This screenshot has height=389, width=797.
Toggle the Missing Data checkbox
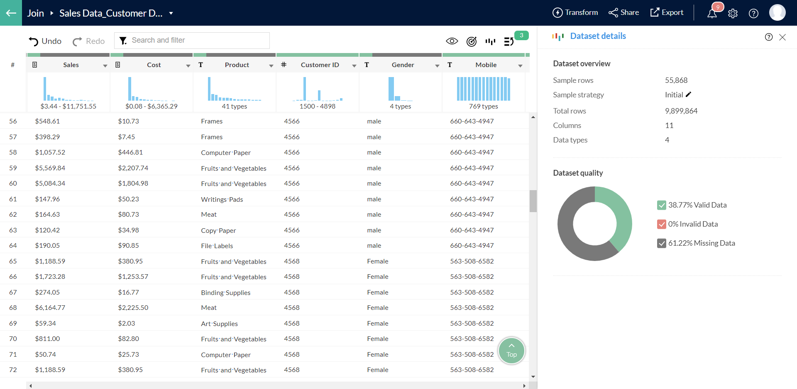tap(662, 243)
